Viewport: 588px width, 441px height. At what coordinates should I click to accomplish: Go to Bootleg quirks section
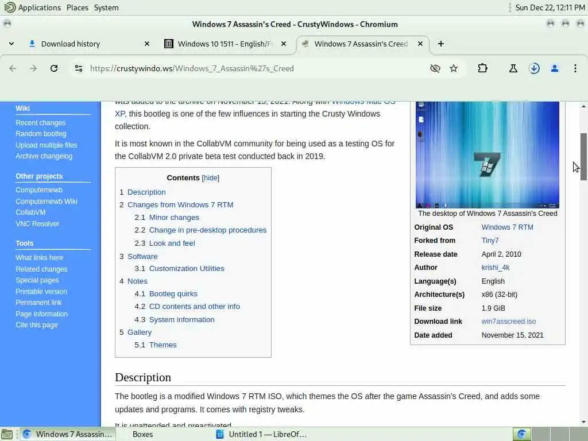[173, 293]
